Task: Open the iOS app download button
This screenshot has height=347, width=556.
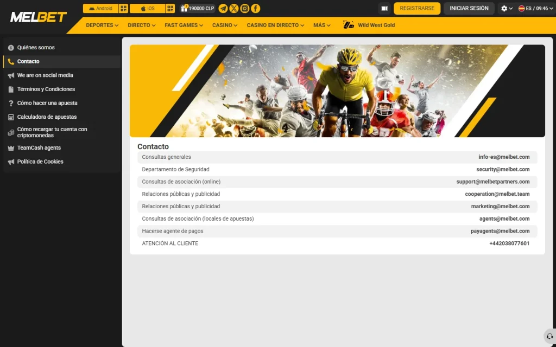Action: point(148,9)
